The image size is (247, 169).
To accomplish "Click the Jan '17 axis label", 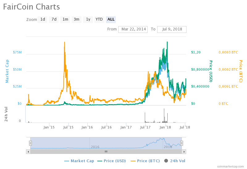I will [x=126, y=127].
